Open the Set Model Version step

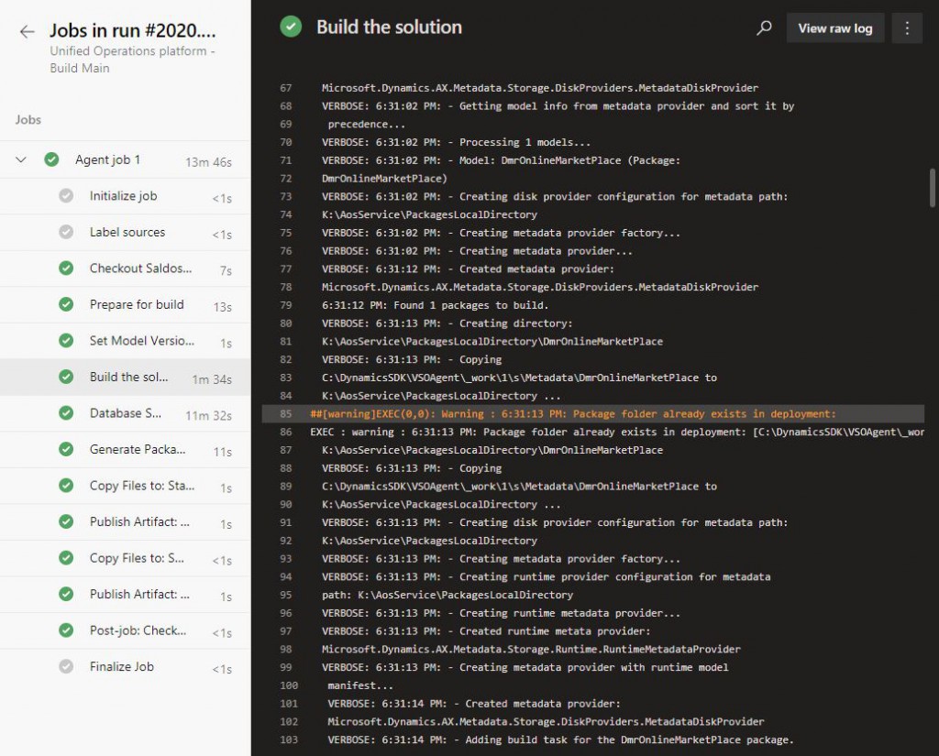(x=141, y=341)
